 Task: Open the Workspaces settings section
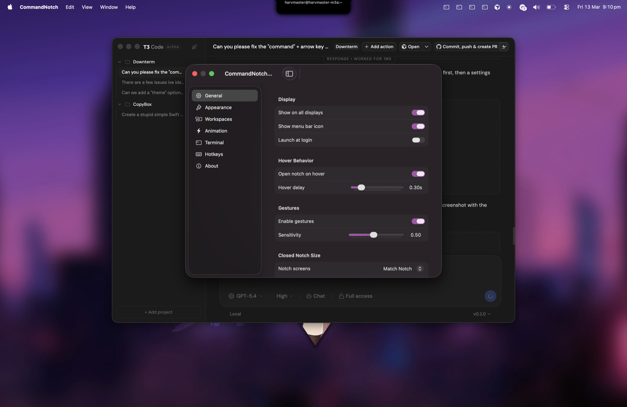(x=218, y=119)
